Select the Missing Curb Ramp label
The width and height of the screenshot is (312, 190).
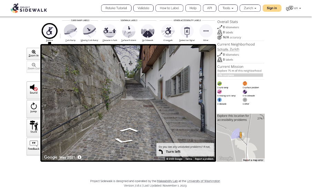tap(89, 31)
